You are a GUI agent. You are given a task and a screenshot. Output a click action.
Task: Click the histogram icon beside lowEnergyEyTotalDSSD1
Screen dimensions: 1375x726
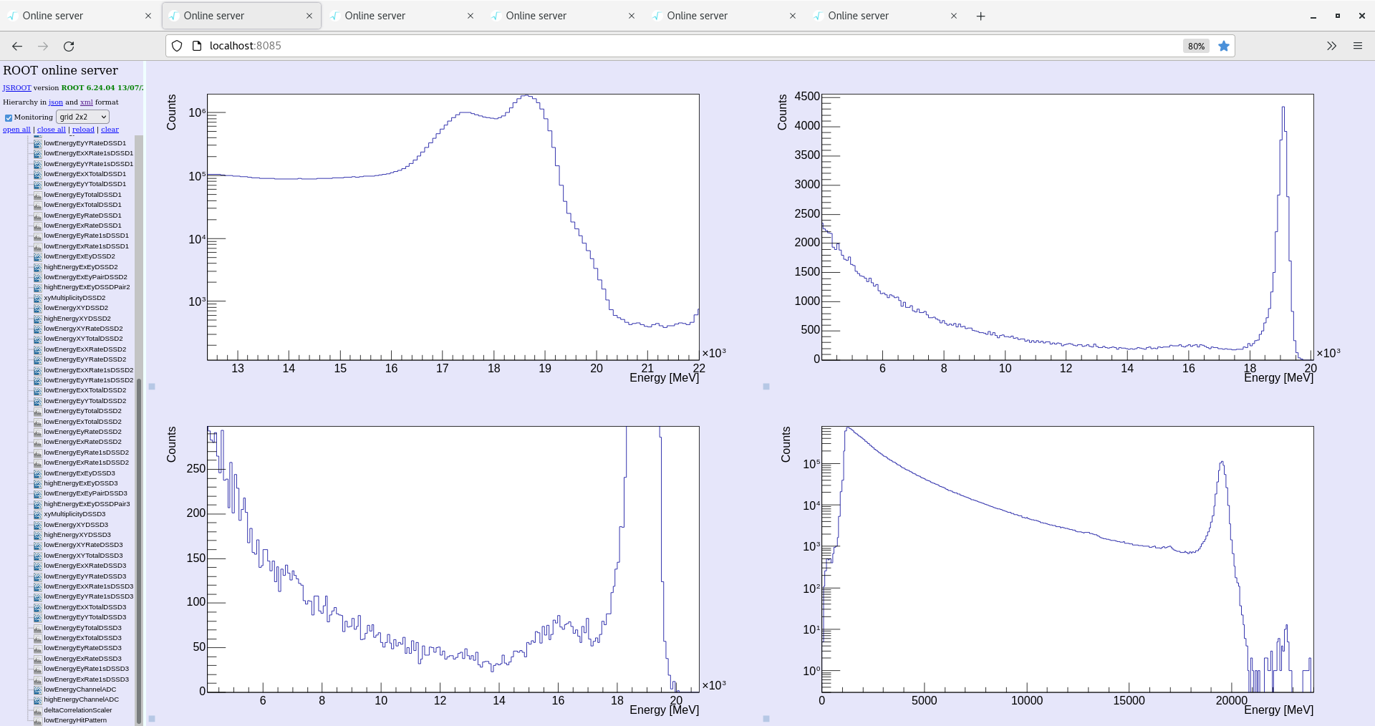(37, 195)
